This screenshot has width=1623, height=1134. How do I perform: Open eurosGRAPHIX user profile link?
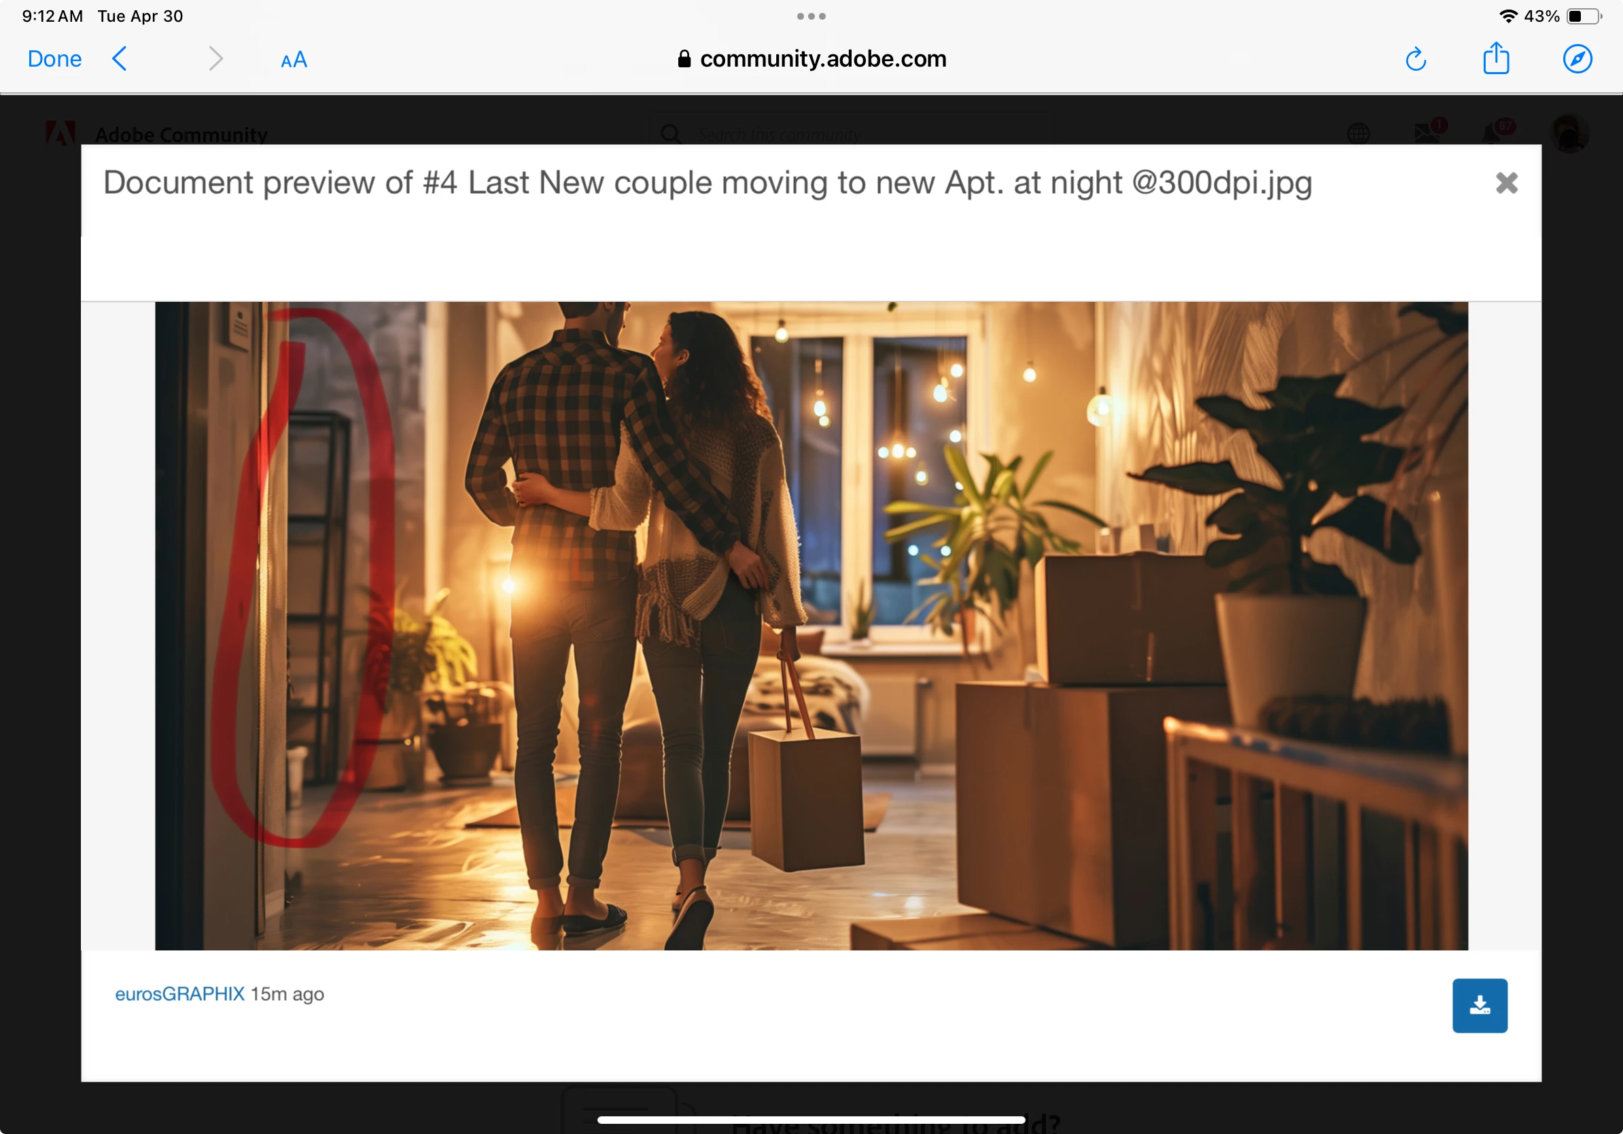[179, 994]
